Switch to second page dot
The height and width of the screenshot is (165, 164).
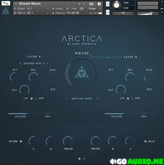[x=84, y=159]
